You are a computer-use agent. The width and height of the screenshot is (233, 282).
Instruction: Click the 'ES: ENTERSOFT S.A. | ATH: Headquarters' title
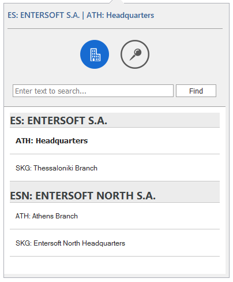coord(81,15)
